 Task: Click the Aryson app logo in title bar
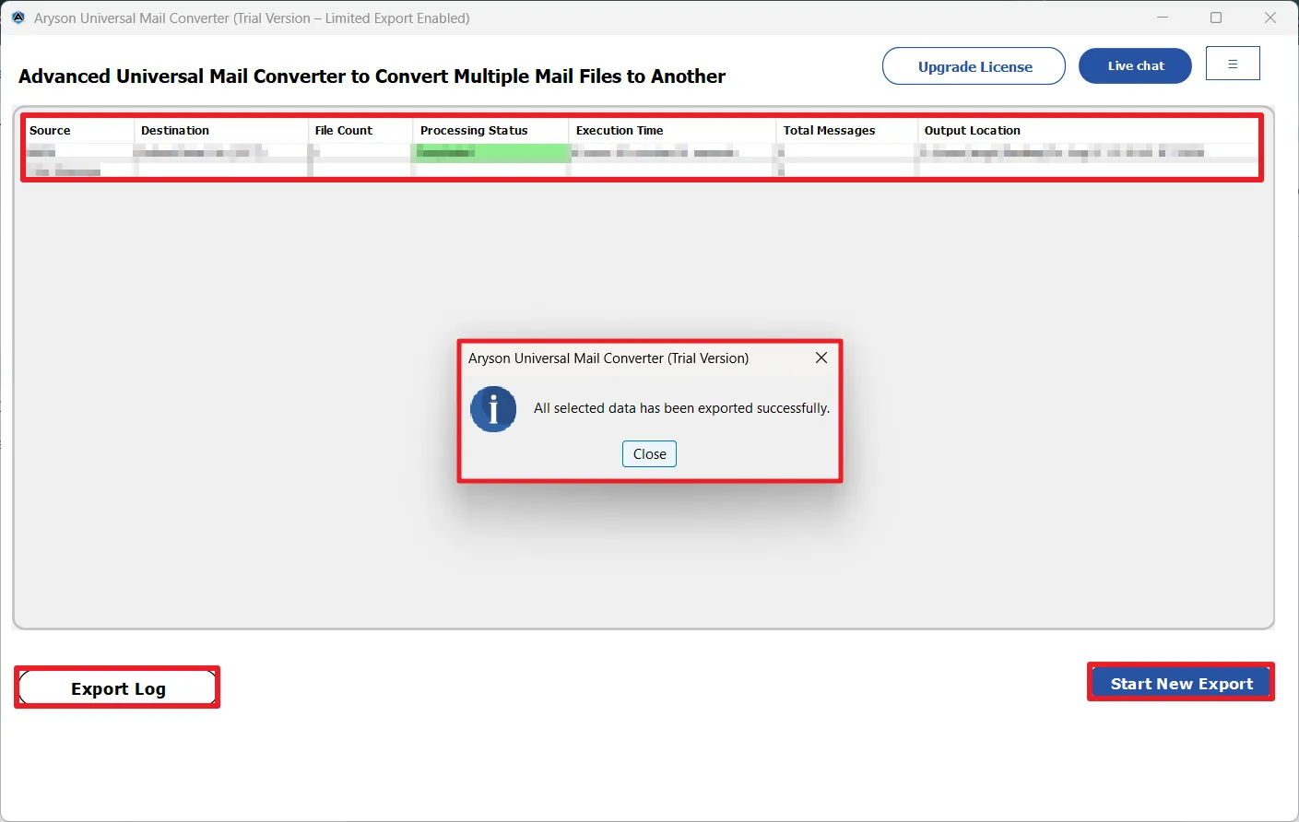coord(18,18)
